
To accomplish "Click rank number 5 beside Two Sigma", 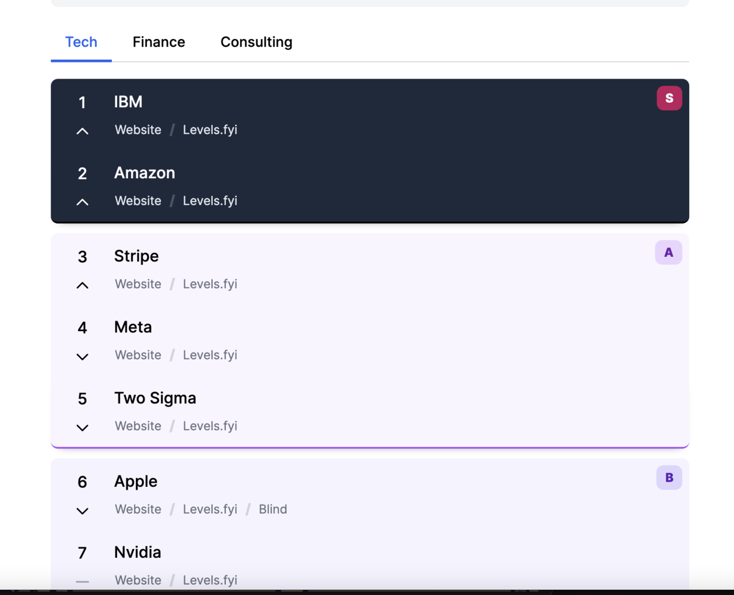I will 83,399.
